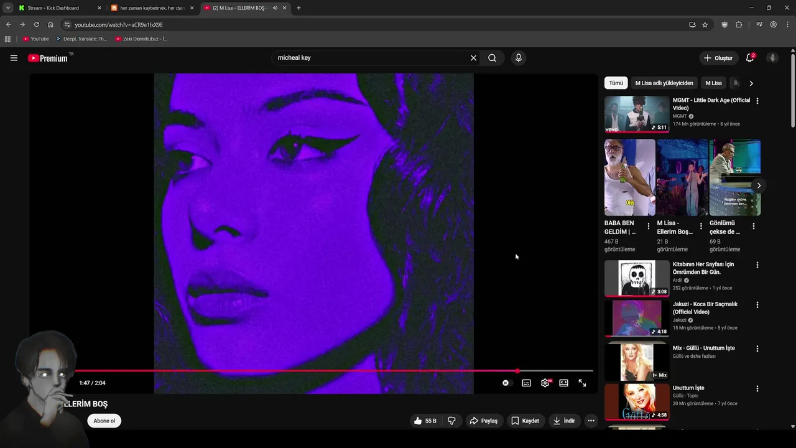Expand the tab search dropdown arrow
Image resolution: width=796 pixels, height=448 pixels.
(7, 8)
